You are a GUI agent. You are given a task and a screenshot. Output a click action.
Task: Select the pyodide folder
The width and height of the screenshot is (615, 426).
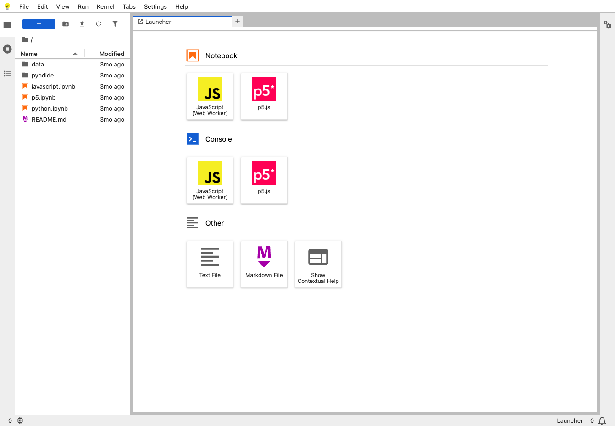(72, 76)
